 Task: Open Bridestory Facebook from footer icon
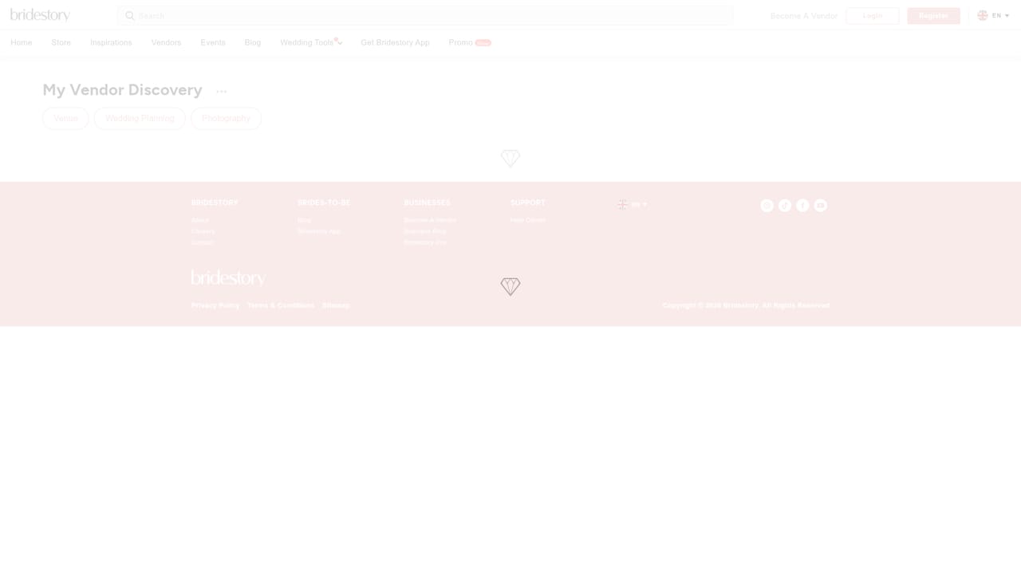tap(802, 206)
